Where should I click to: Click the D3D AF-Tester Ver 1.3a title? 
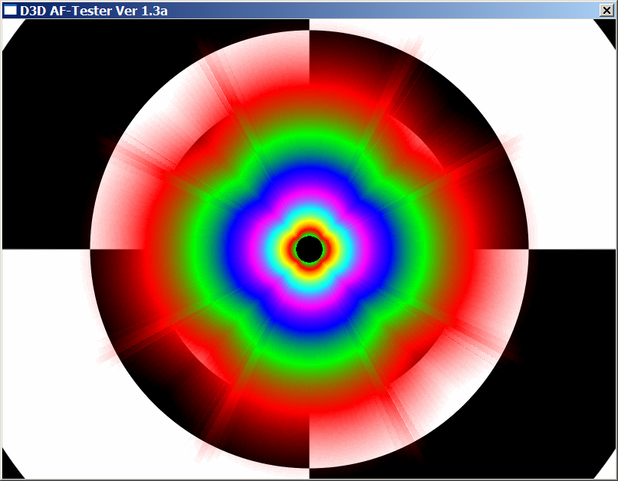coord(94,11)
